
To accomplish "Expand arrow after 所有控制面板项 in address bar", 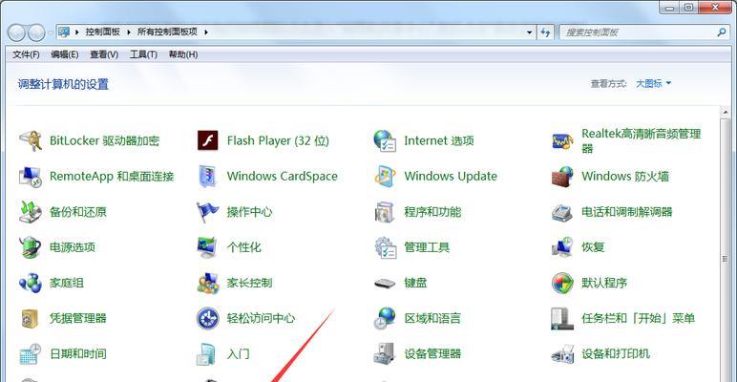I will coord(205,32).
